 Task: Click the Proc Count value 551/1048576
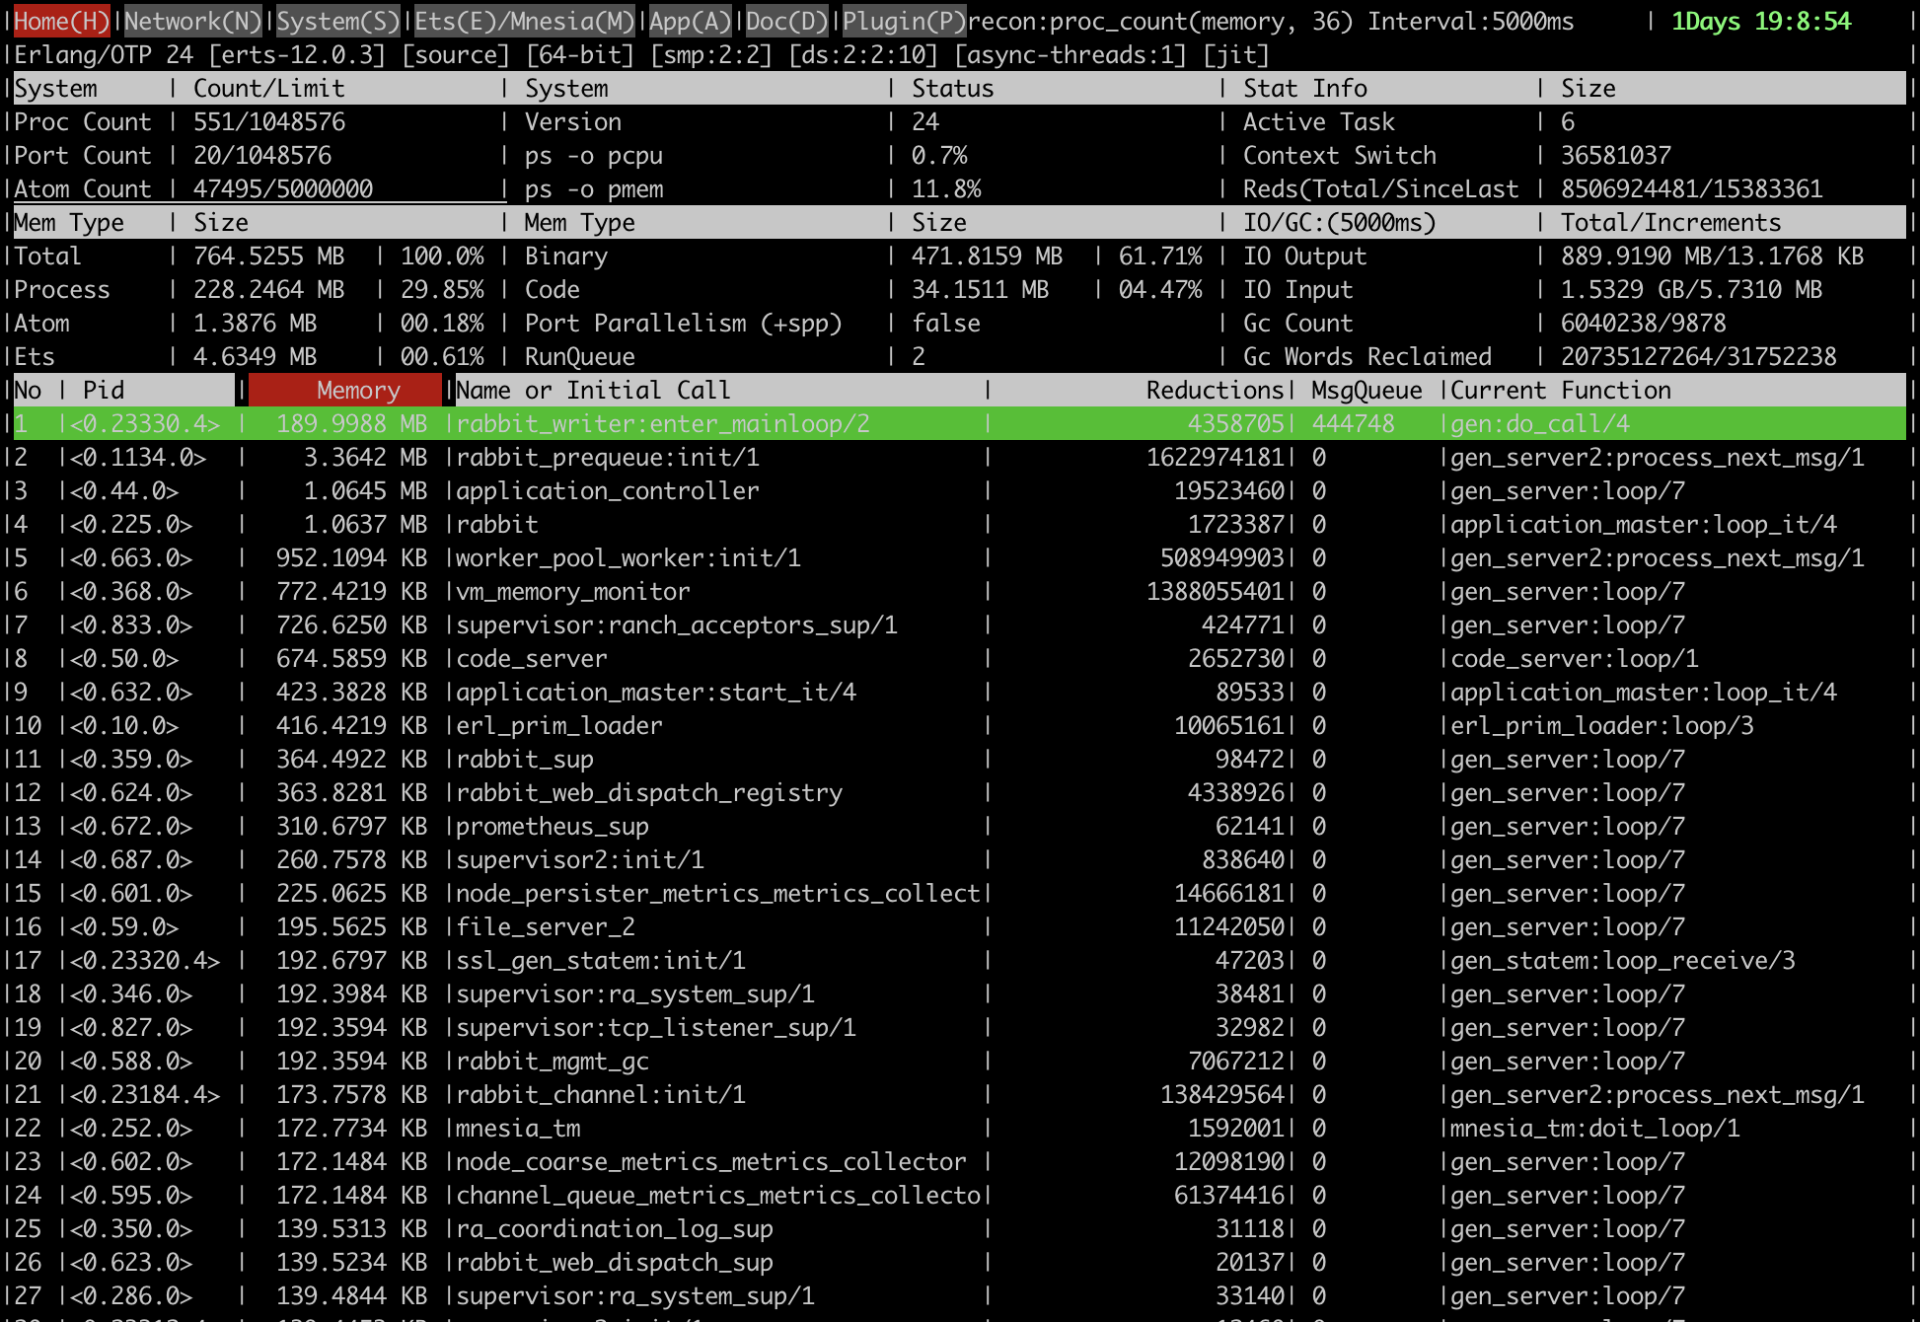coord(268,121)
